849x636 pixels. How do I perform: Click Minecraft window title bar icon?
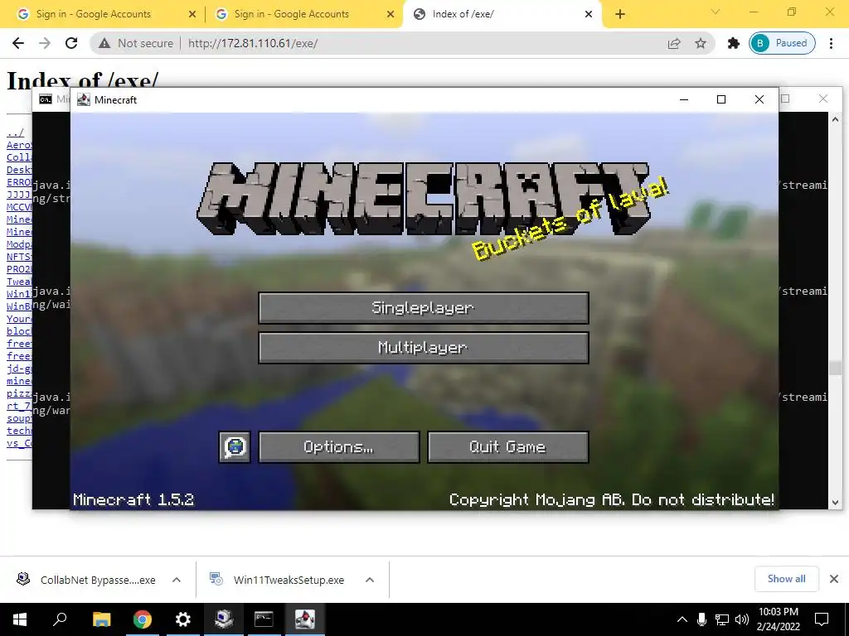84,99
